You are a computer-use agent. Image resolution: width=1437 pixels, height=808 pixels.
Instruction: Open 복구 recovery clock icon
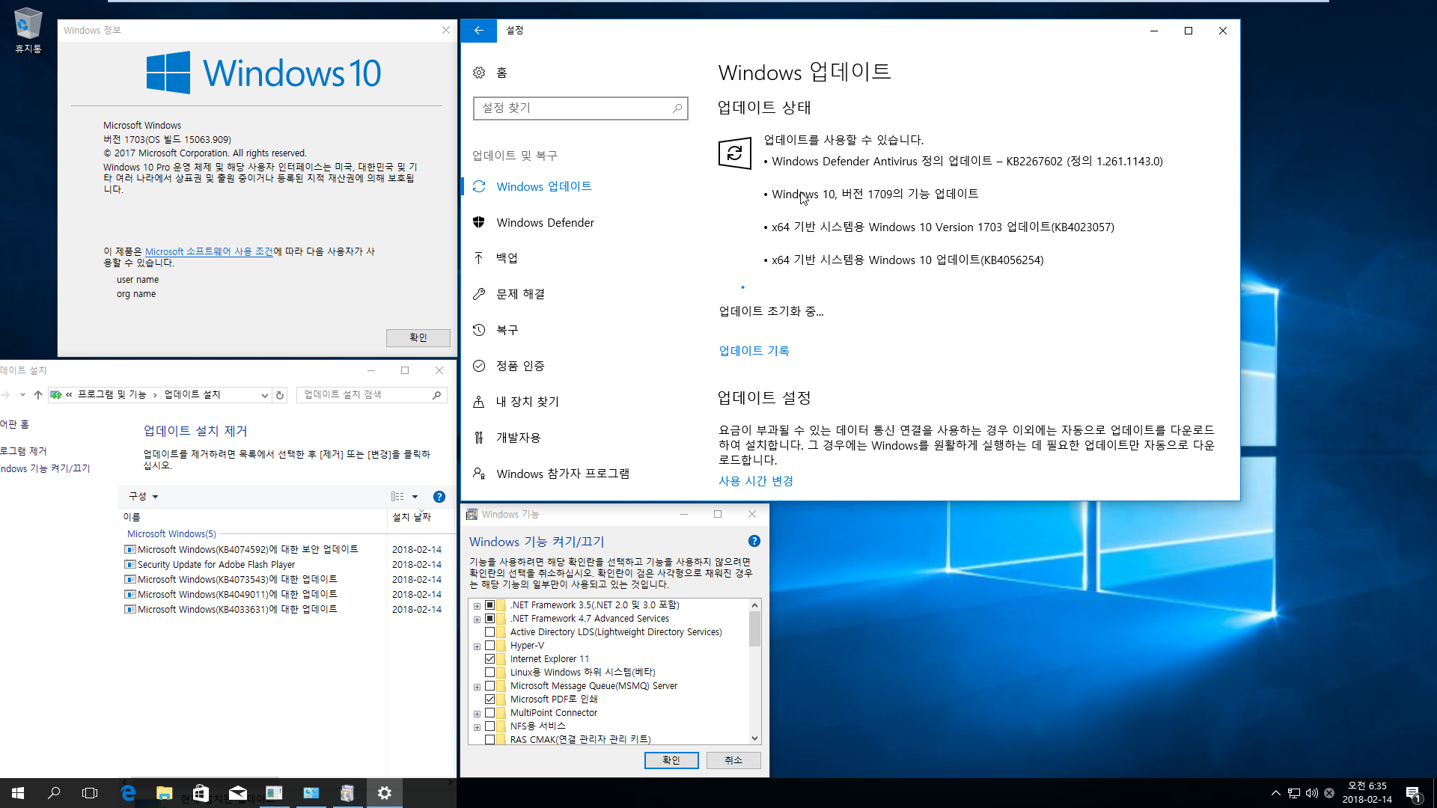pyautogui.click(x=479, y=330)
